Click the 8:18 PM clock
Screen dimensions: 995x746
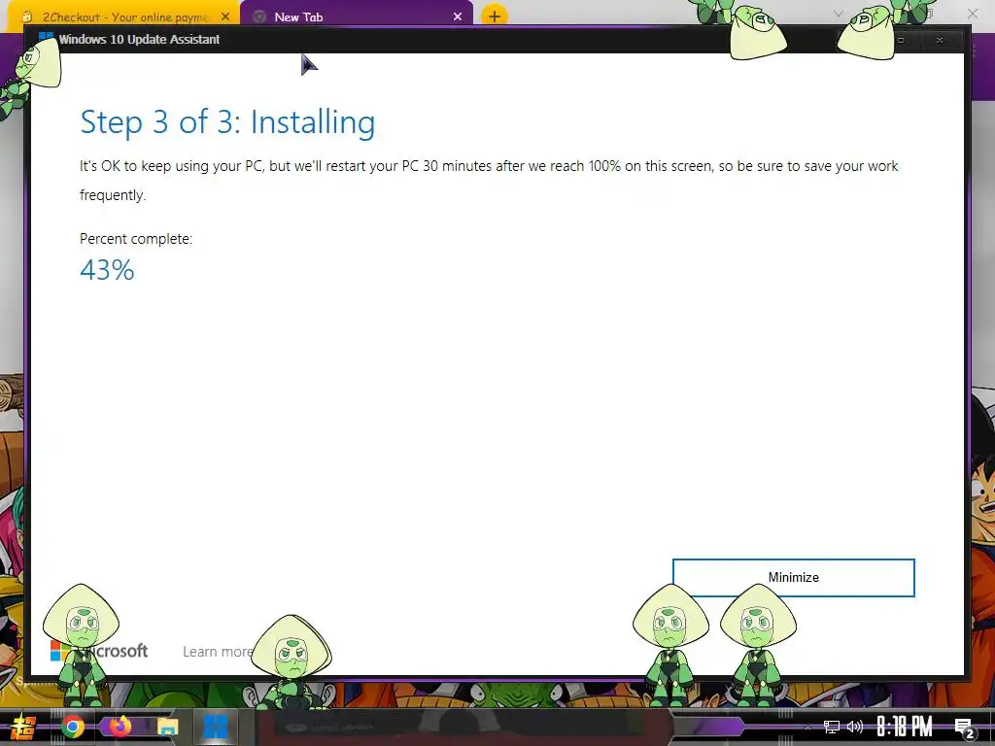pyautogui.click(x=905, y=727)
